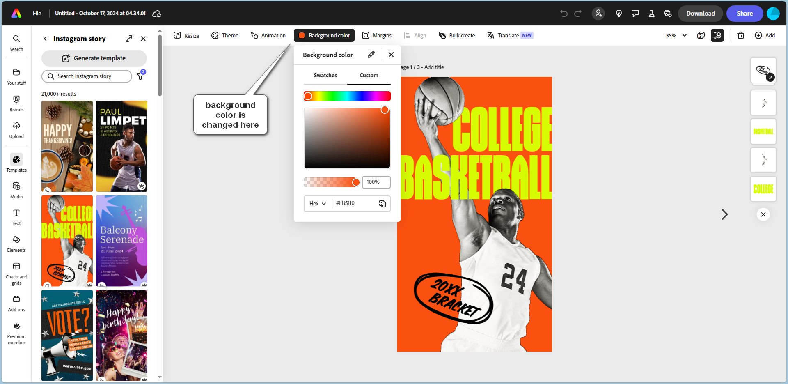This screenshot has height=384, width=788.
Task: Open the Templates panel
Action: pyautogui.click(x=16, y=163)
